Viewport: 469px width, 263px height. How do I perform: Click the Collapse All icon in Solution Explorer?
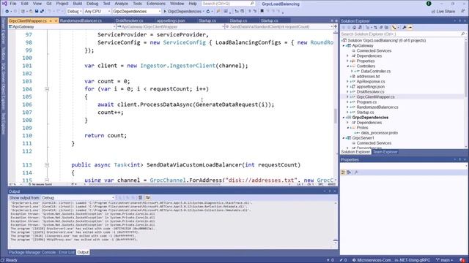(381, 28)
